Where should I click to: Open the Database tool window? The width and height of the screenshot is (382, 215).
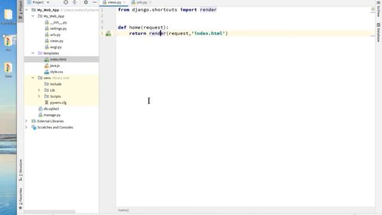[378, 32]
